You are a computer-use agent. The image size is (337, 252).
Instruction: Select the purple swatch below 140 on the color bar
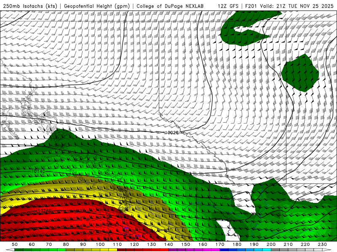(173, 250)
